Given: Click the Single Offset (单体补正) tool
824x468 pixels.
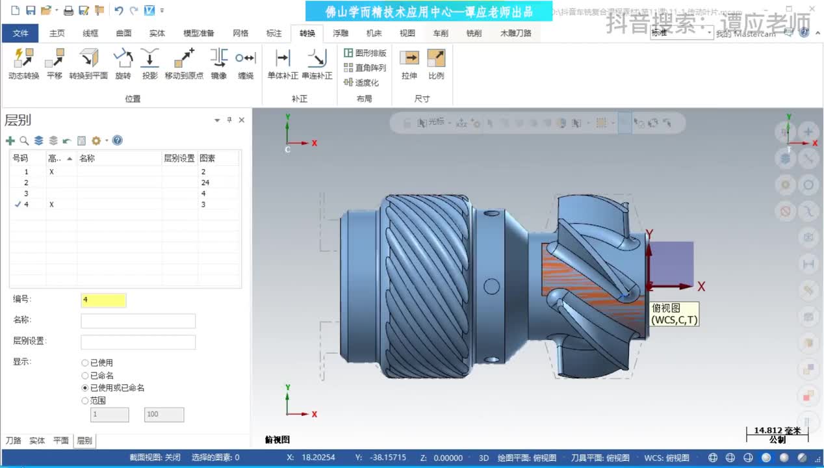Looking at the screenshot, I should [x=283, y=64].
